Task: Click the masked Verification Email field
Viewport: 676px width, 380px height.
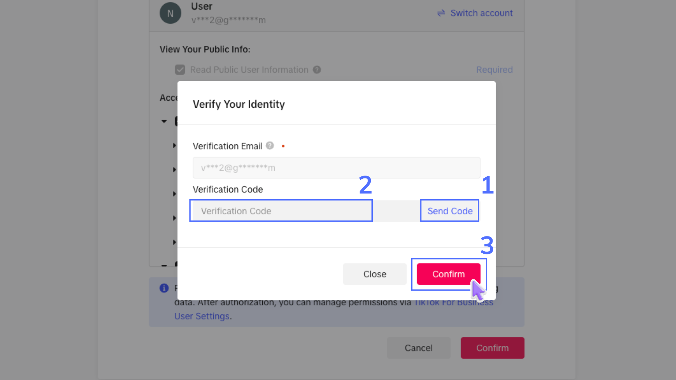Action: (x=336, y=168)
